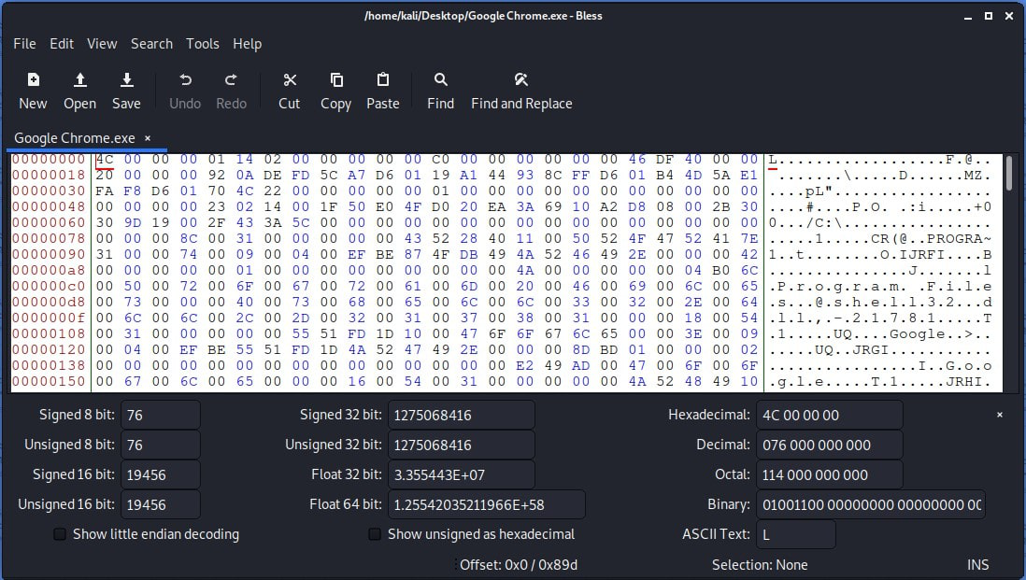Open the Tools menu
The width and height of the screenshot is (1026, 580).
(202, 44)
